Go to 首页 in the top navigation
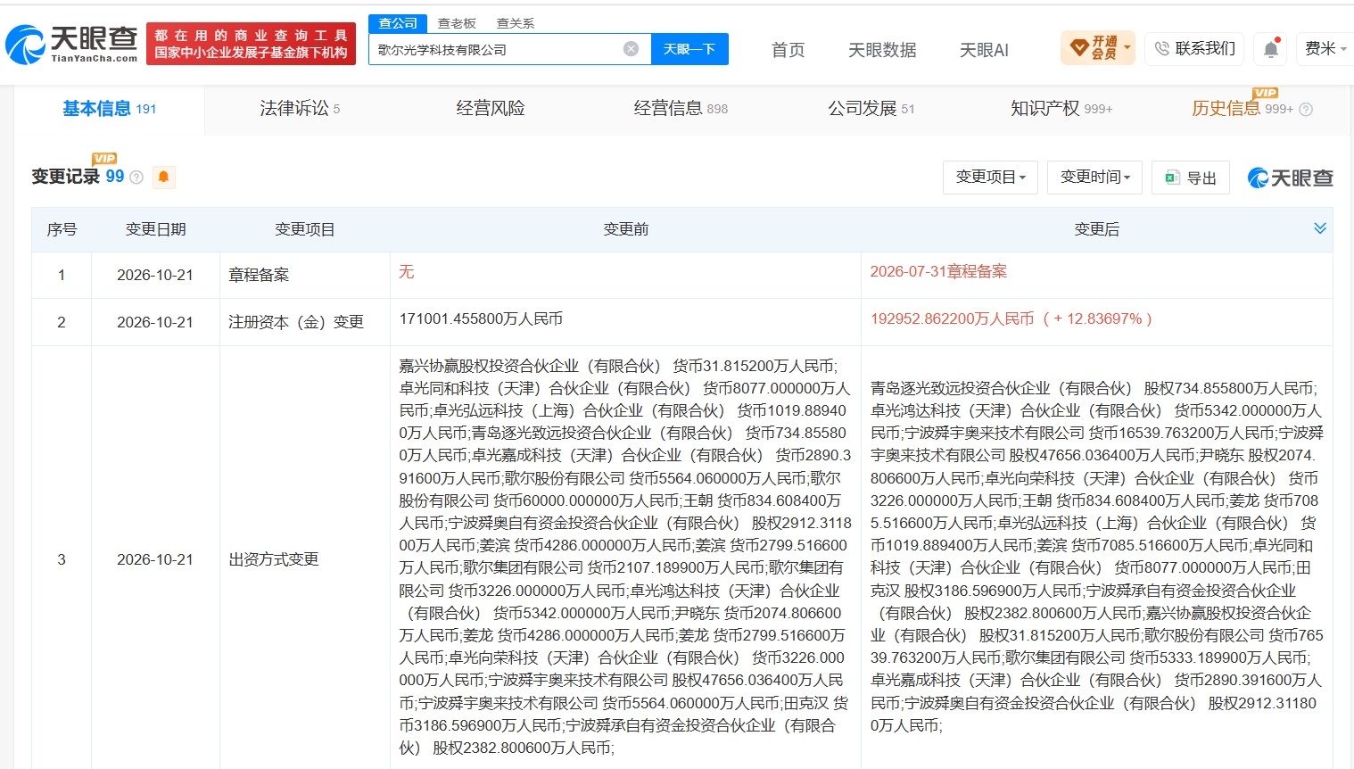Screen dimensions: 1354x769 coord(788,50)
